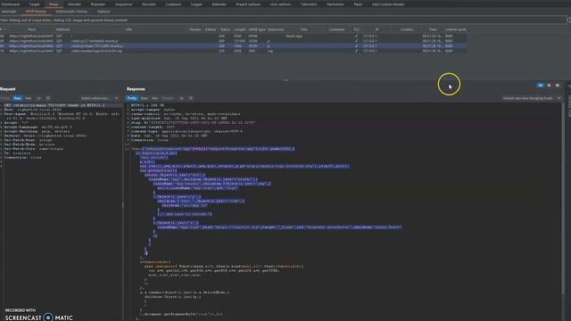Open the Extender tab

[219, 4]
